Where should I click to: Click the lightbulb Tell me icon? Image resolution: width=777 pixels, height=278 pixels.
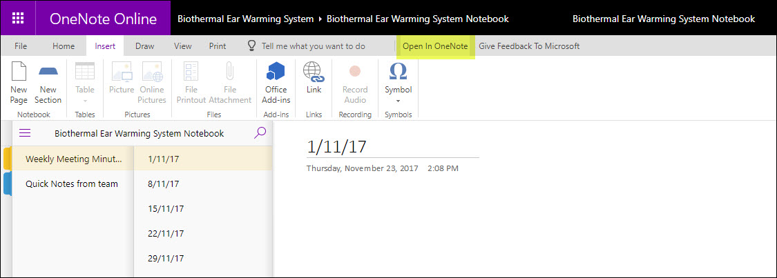(251, 46)
